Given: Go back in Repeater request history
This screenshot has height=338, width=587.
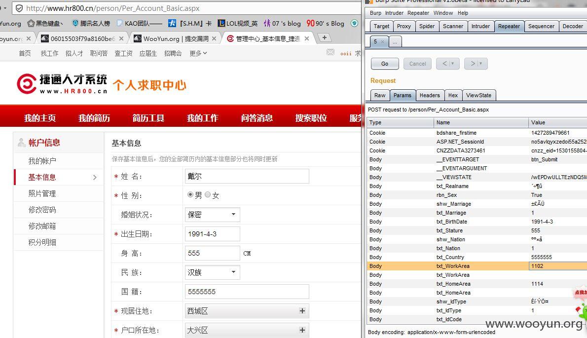Looking at the screenshot, I should click(448, 64).
